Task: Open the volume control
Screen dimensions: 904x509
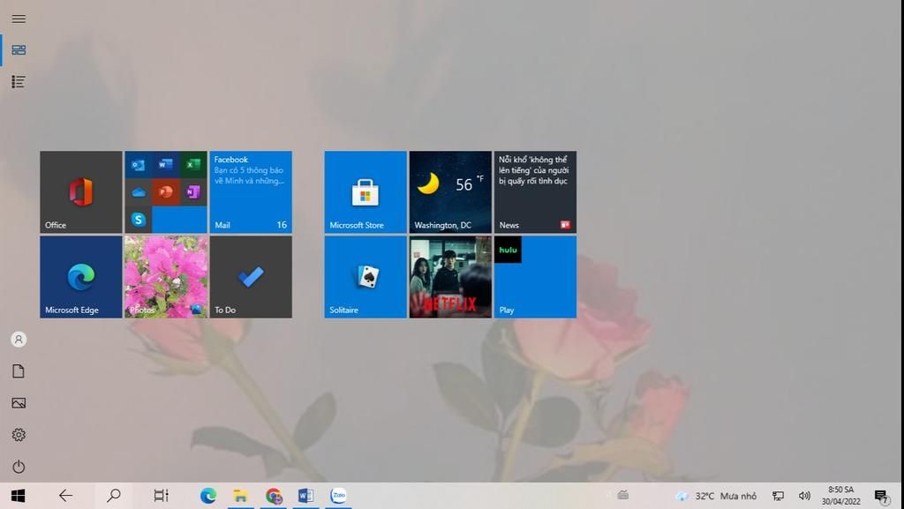Action: 805,496
